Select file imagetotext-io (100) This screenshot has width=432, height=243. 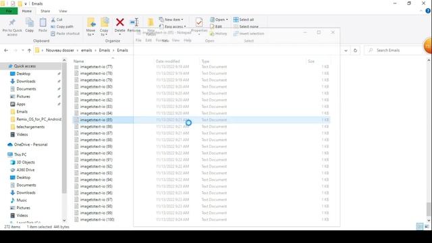coord(97,219)
